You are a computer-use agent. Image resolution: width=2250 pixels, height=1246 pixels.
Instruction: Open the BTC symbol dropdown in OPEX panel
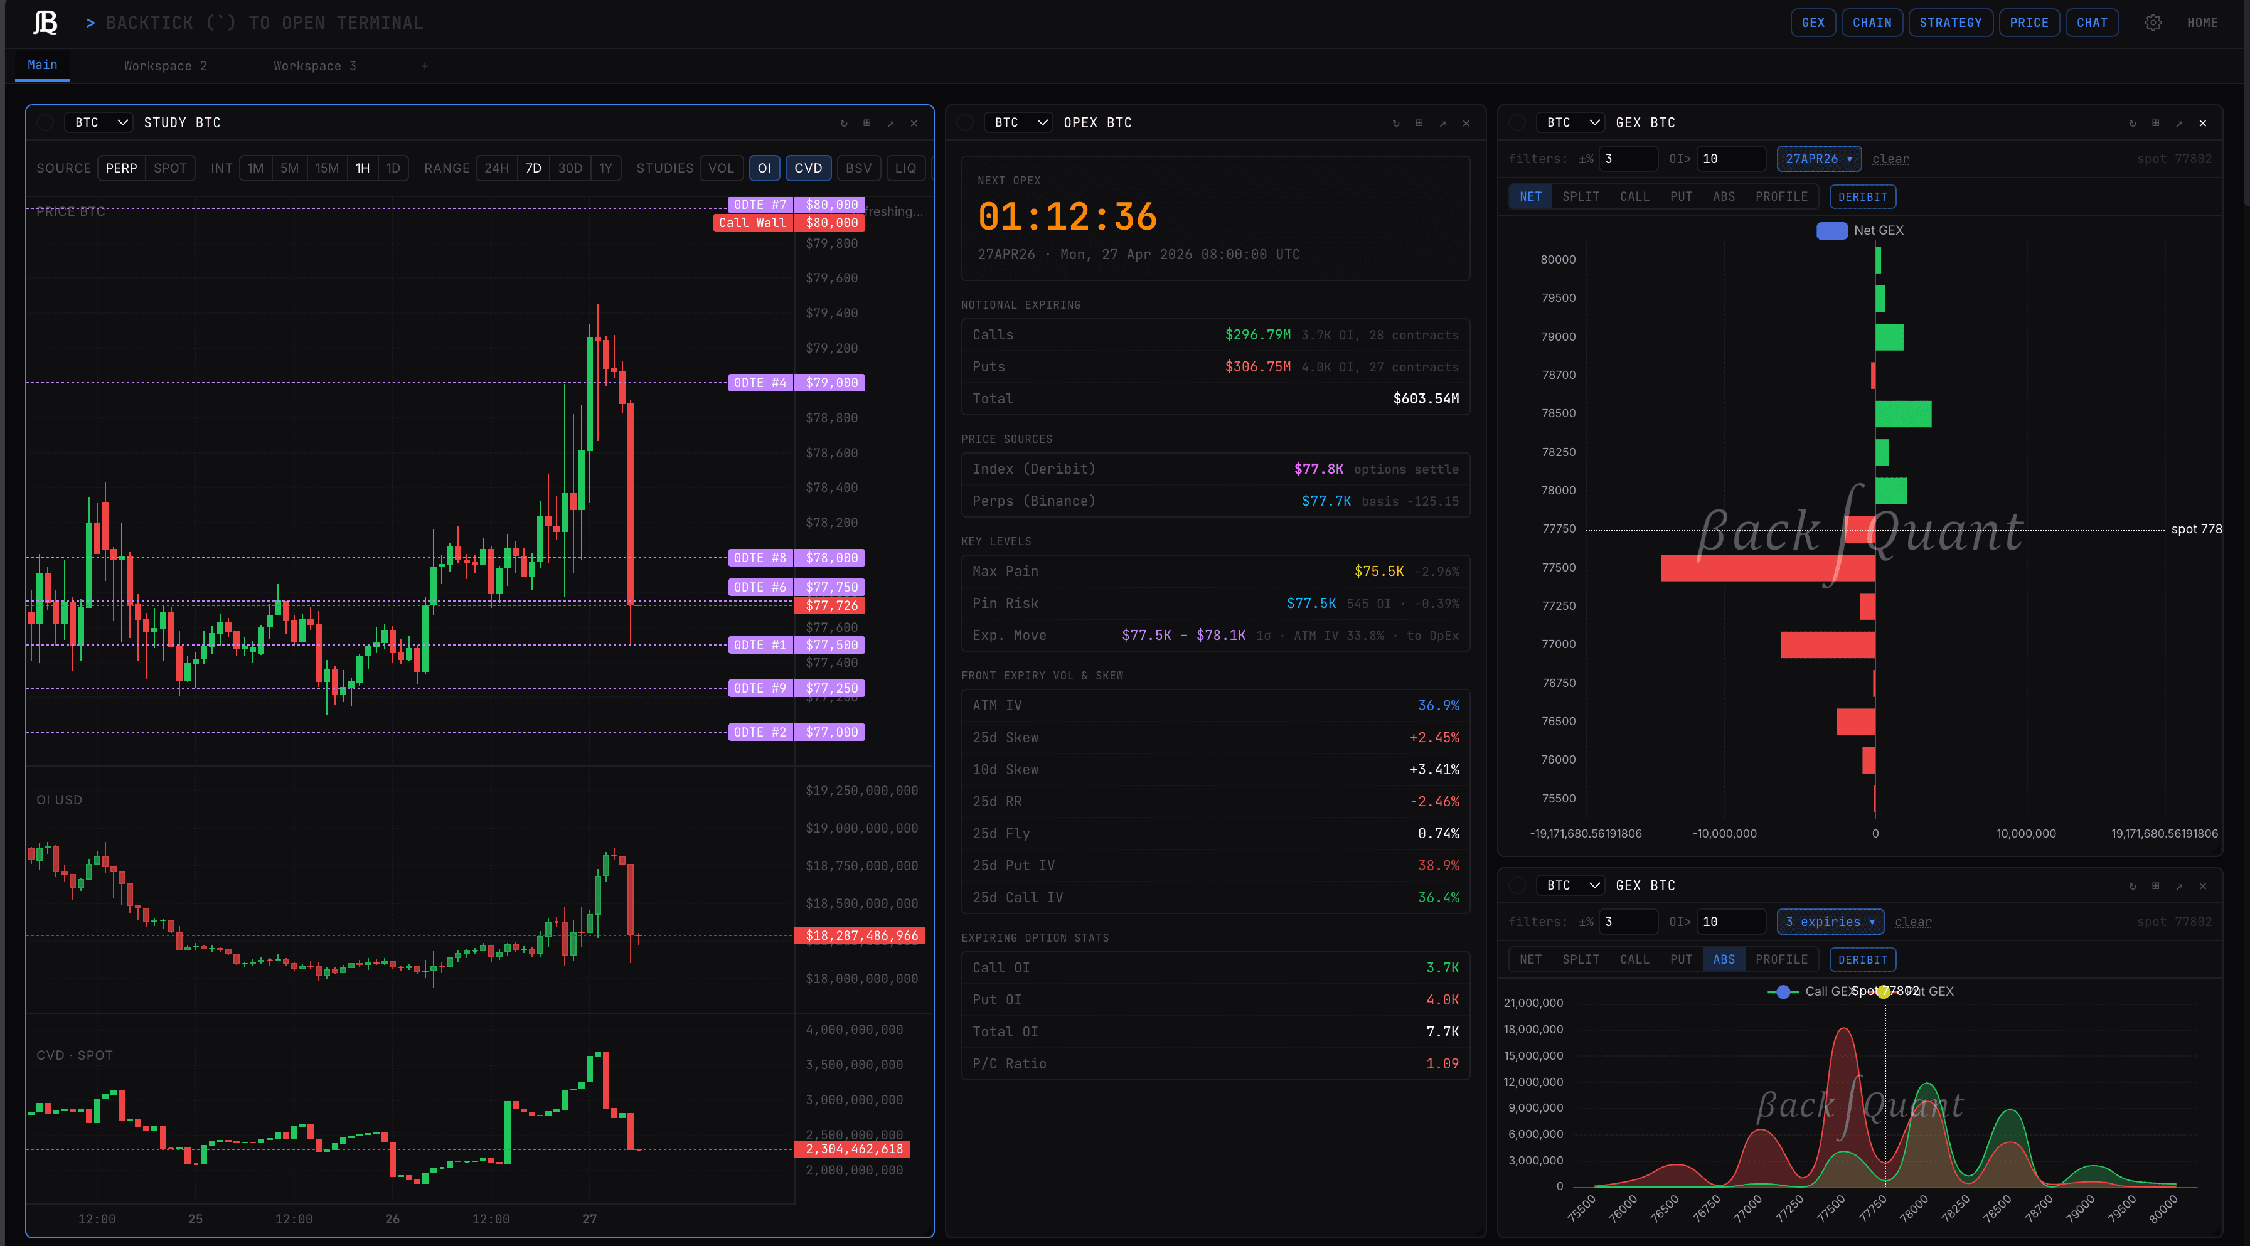(x=1018, y=123)
